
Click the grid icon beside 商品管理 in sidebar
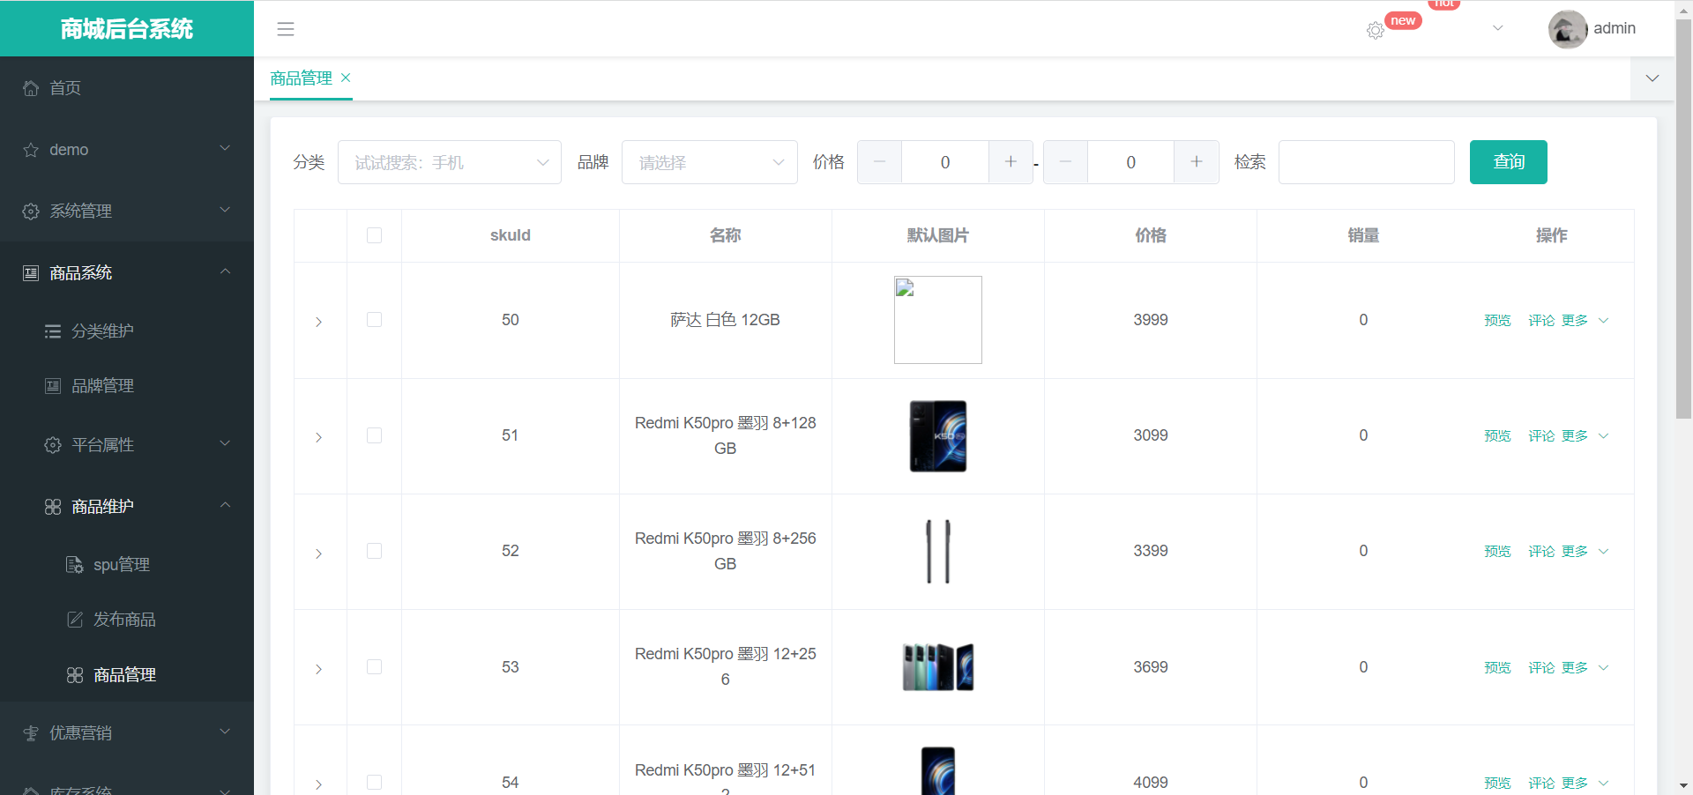tap(75, 675)
